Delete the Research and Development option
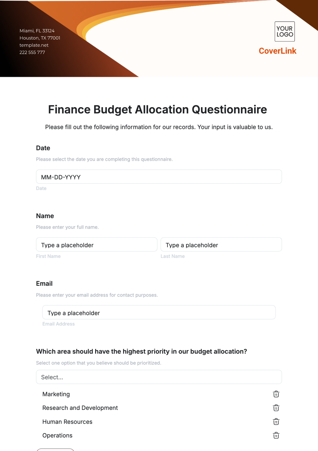 point(276,408)
